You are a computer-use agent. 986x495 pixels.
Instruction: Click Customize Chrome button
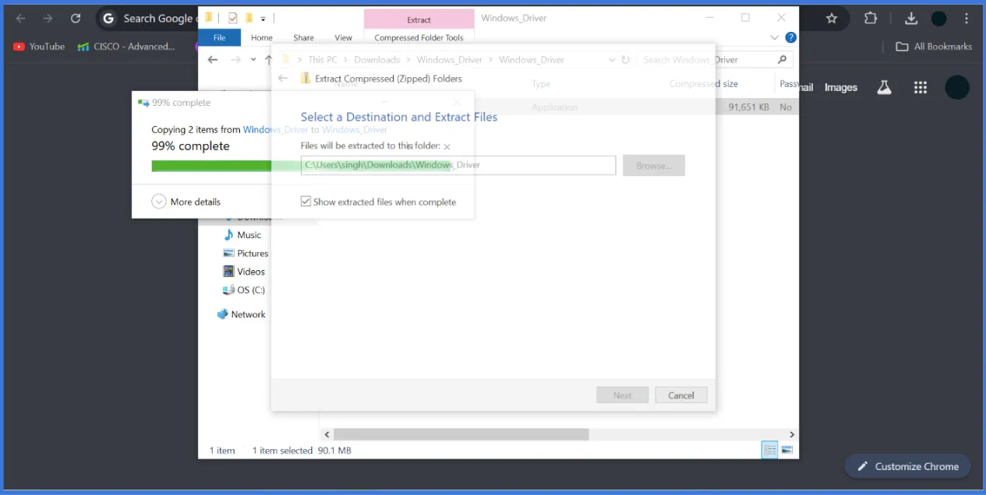(x=907, y=466)
